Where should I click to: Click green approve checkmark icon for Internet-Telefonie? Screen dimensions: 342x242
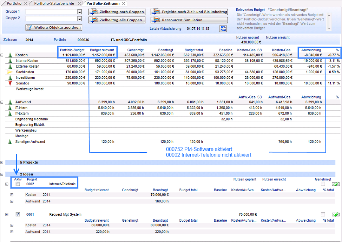[336, 184]
